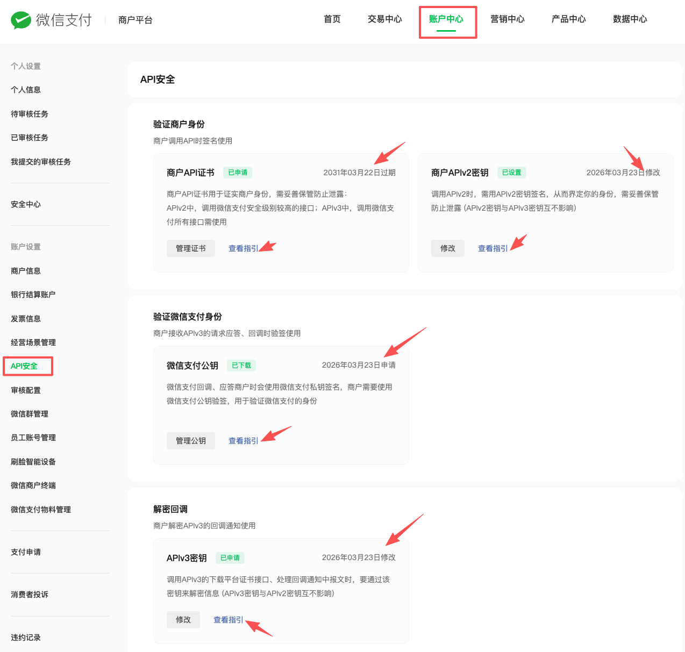Open 员工账号管理 in the sidebar

point(33,438)
